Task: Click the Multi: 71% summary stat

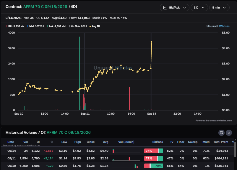Action: tap(100, 18)
